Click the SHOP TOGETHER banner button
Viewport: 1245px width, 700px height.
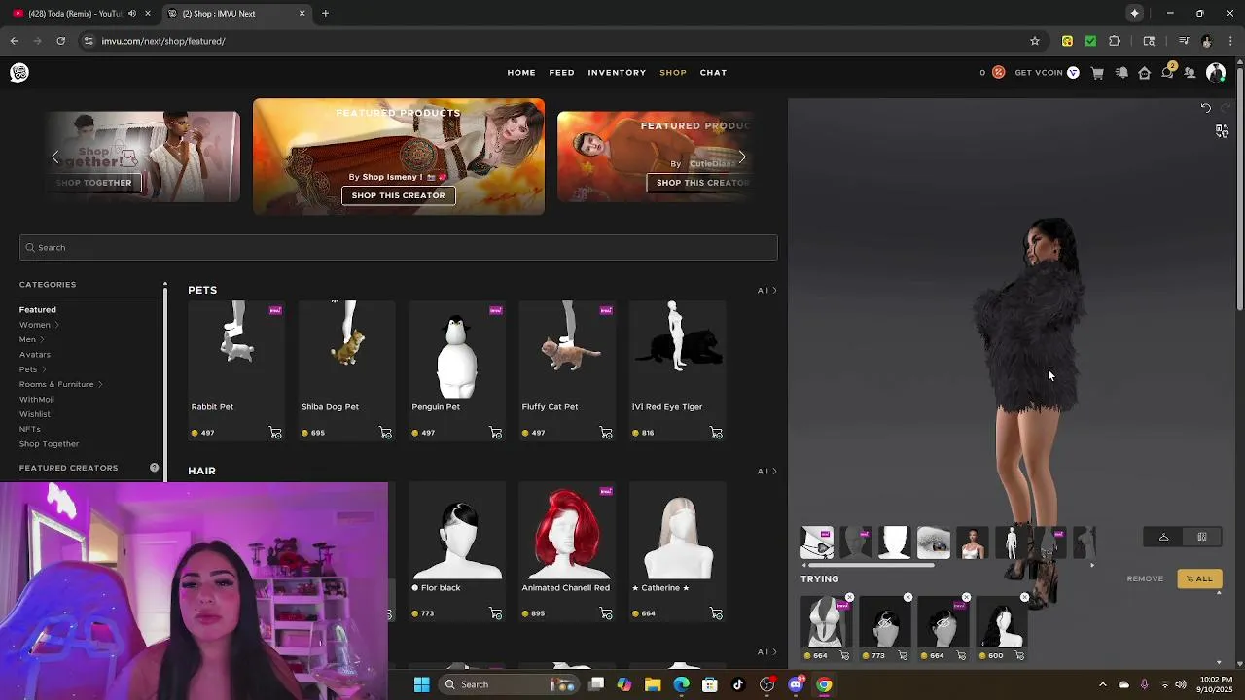click(x=93, y=183)
